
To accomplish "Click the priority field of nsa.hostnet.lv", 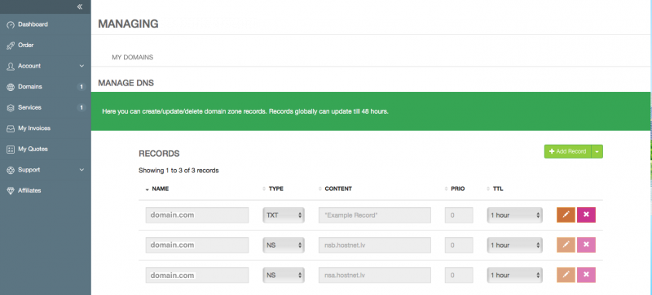I will click(x=459, y=275).
